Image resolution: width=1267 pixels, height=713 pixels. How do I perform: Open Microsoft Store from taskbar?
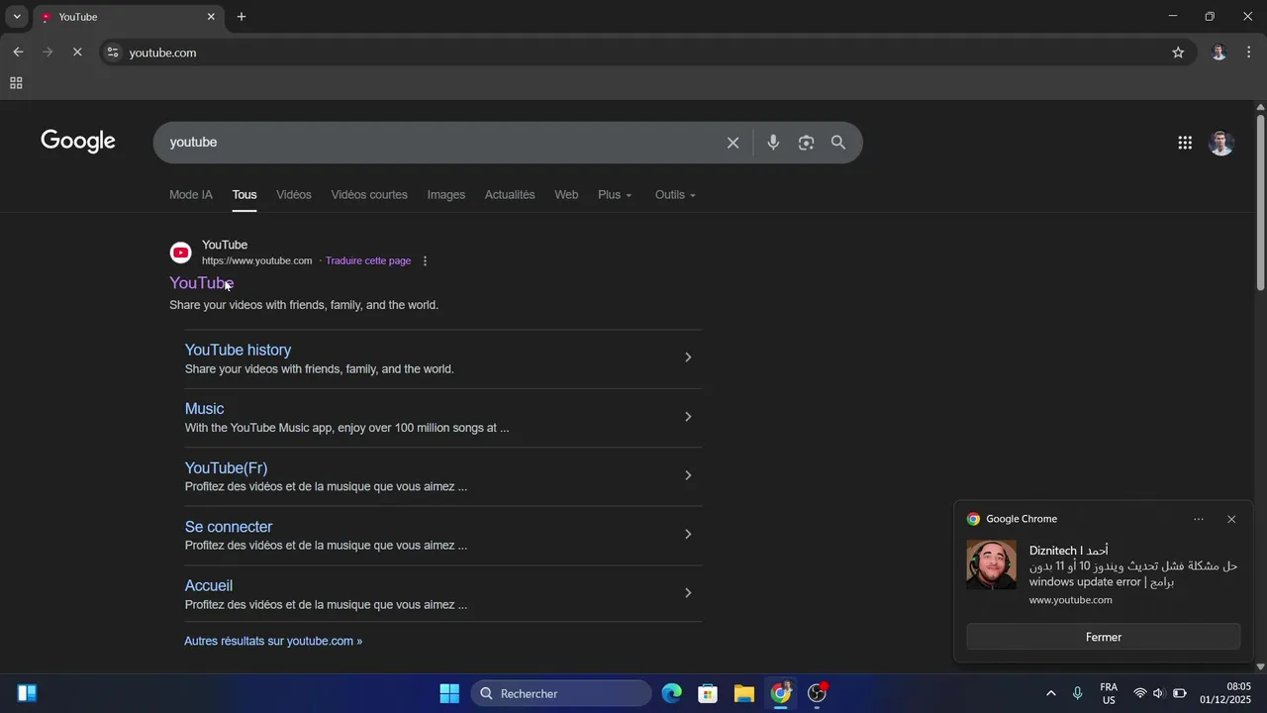click(x=708, y=693)
